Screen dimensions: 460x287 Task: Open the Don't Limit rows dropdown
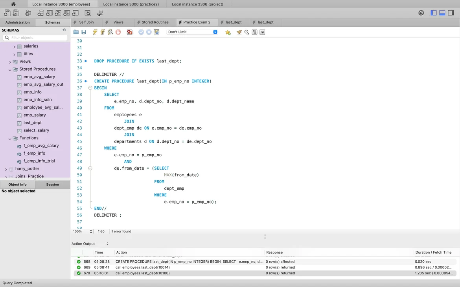click(192, 32)
